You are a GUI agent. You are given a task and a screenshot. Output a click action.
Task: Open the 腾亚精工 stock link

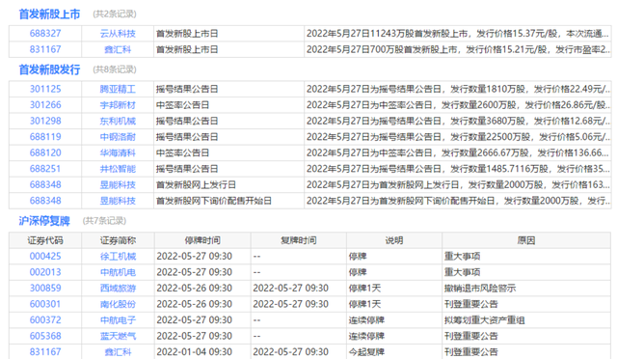tap(118, 89)
